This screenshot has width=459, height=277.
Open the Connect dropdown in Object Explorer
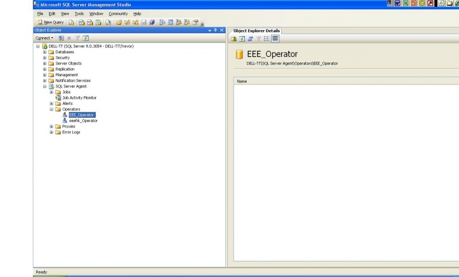tap(44, 38)
